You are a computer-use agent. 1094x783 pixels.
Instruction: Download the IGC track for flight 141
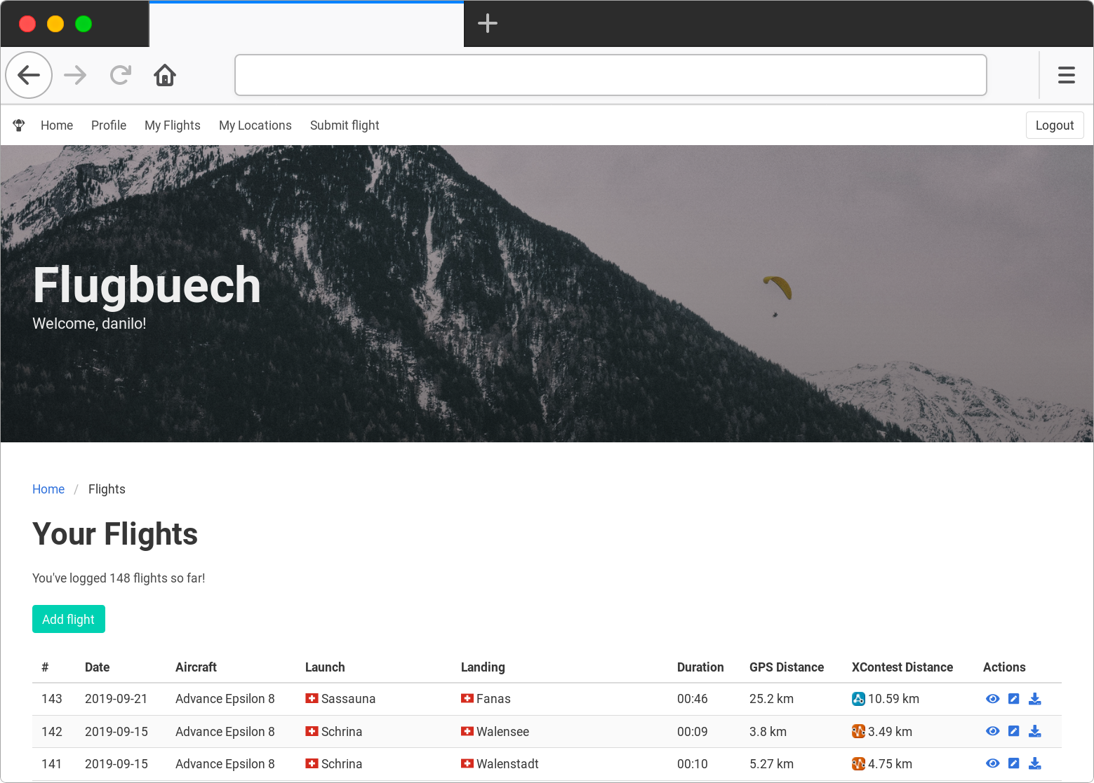(x=1035, y=763)
